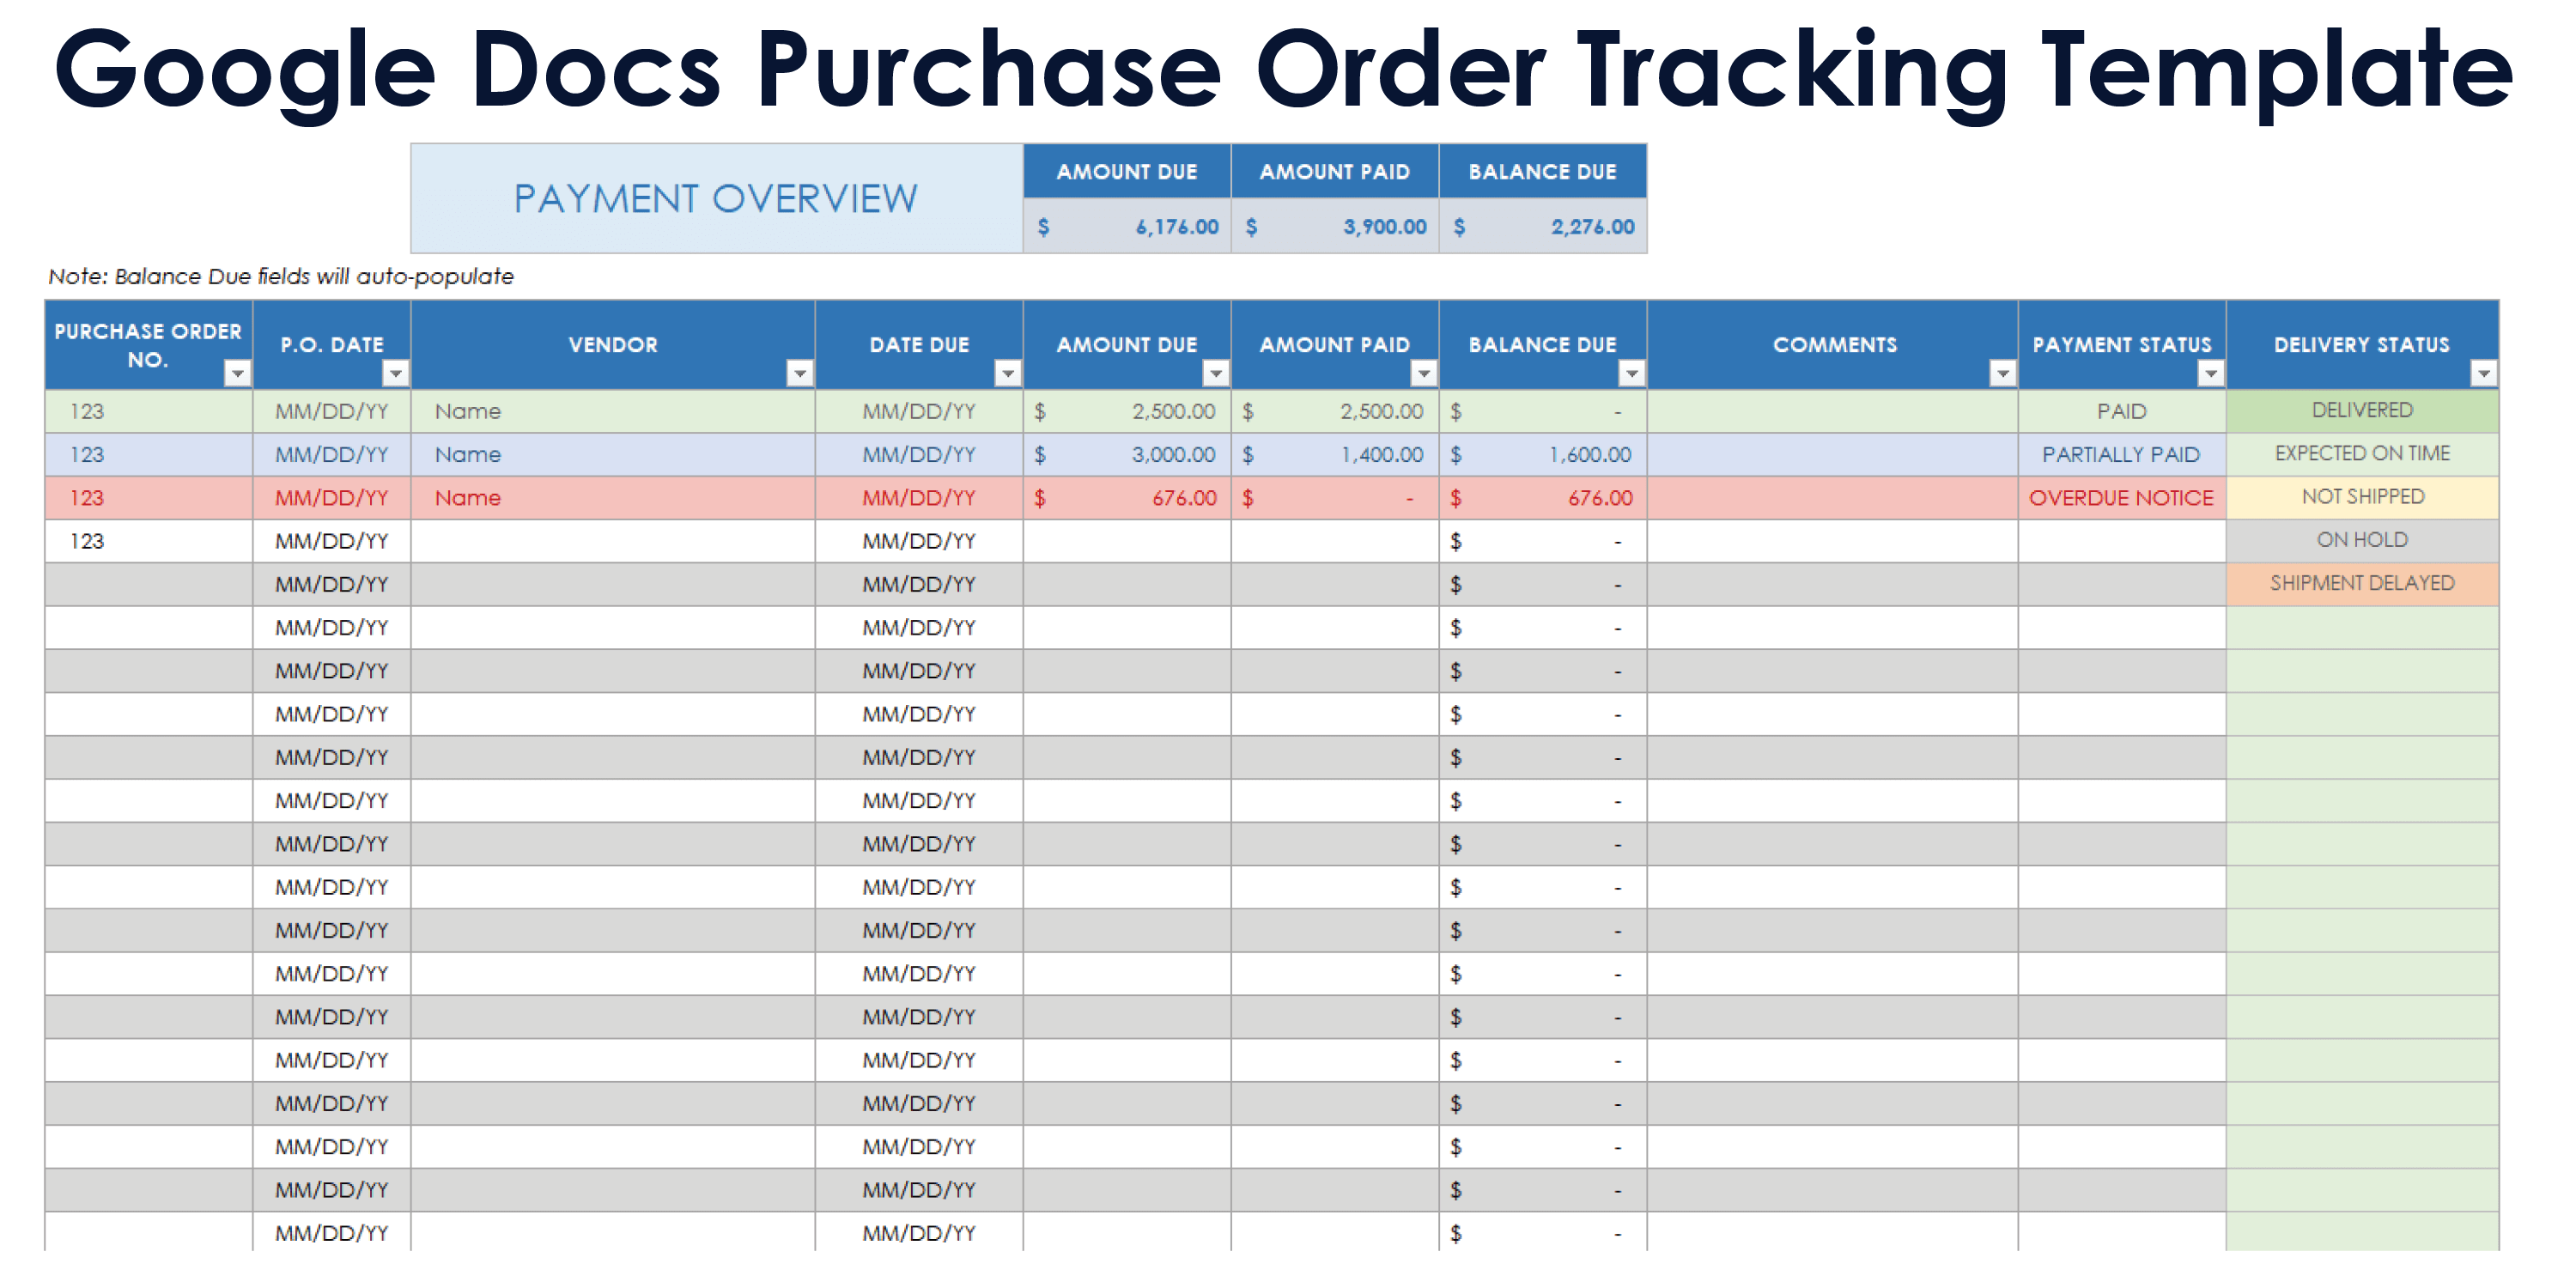Select balance due 1,600.00 cell
The width and height of the screenshot is (2576, 1288).
(x=1543, y=454)
